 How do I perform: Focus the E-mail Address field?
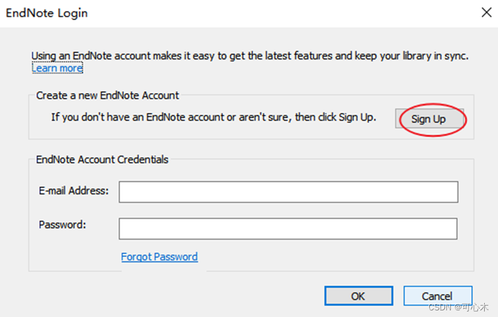point(289,192)
